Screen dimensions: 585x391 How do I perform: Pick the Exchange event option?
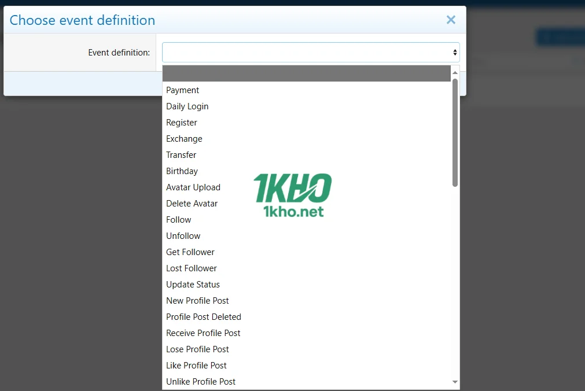pos(184,139)
